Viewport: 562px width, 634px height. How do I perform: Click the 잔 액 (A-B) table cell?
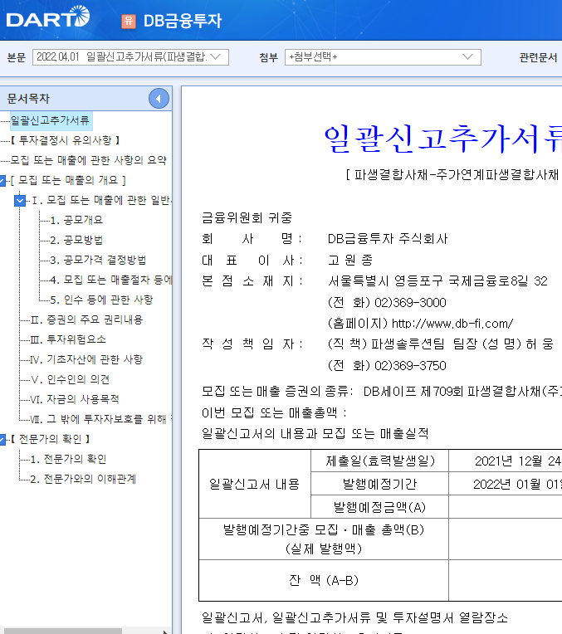point(324,581)
